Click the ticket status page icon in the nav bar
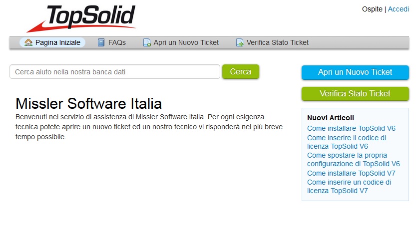 tap(240, 42)
